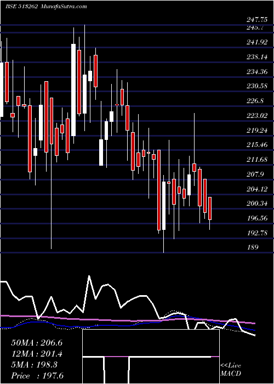
Task: Select the 215.46 price axis label
Action: pyautogui.click(x=257, y=145)
